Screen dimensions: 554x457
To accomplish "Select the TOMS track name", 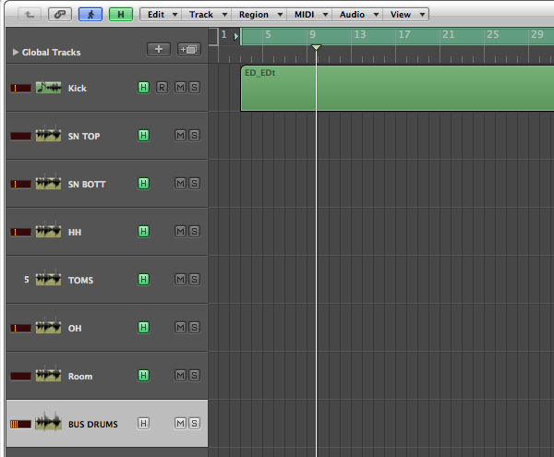I will tap(80, 280).
